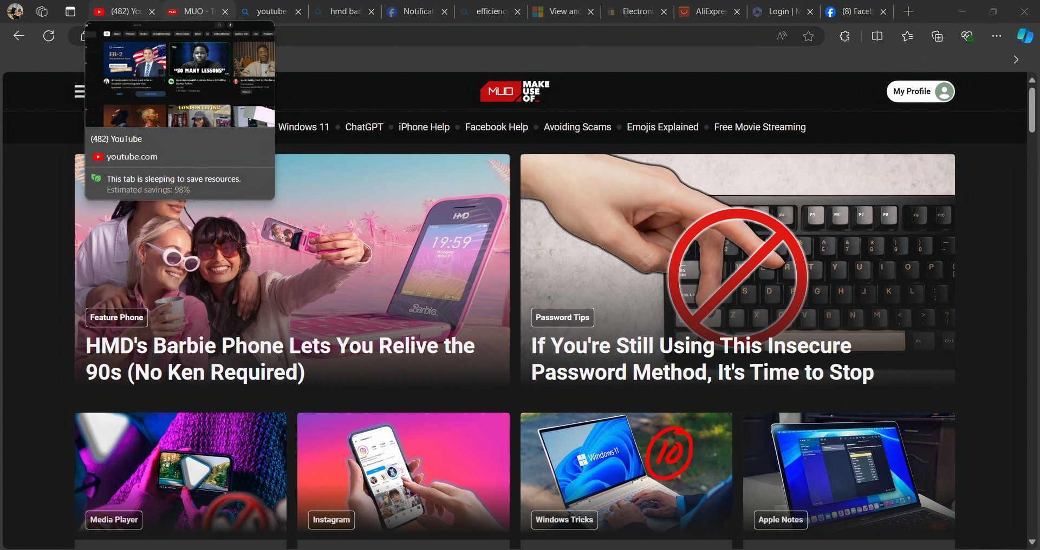1040x550 pixels.
Task: Open the MUO hamburger menu
Action: 80,91
